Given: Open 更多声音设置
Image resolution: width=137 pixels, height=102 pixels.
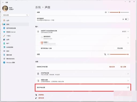Looking at the screenshot, I should coord(83,88).
